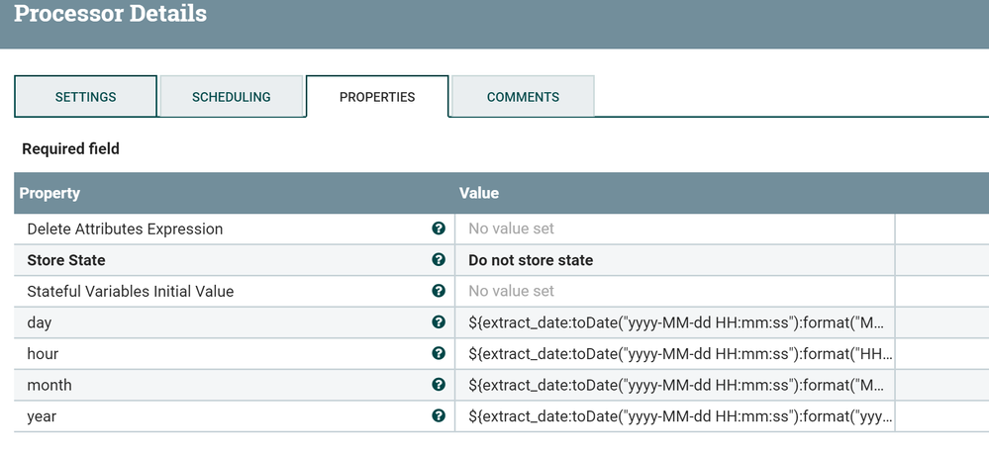
Task: Switch to the Scheduling tab
Action: click(231, 97)
